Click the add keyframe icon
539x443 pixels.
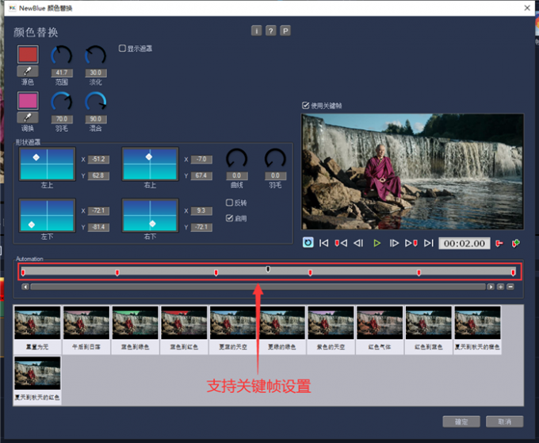516,243
